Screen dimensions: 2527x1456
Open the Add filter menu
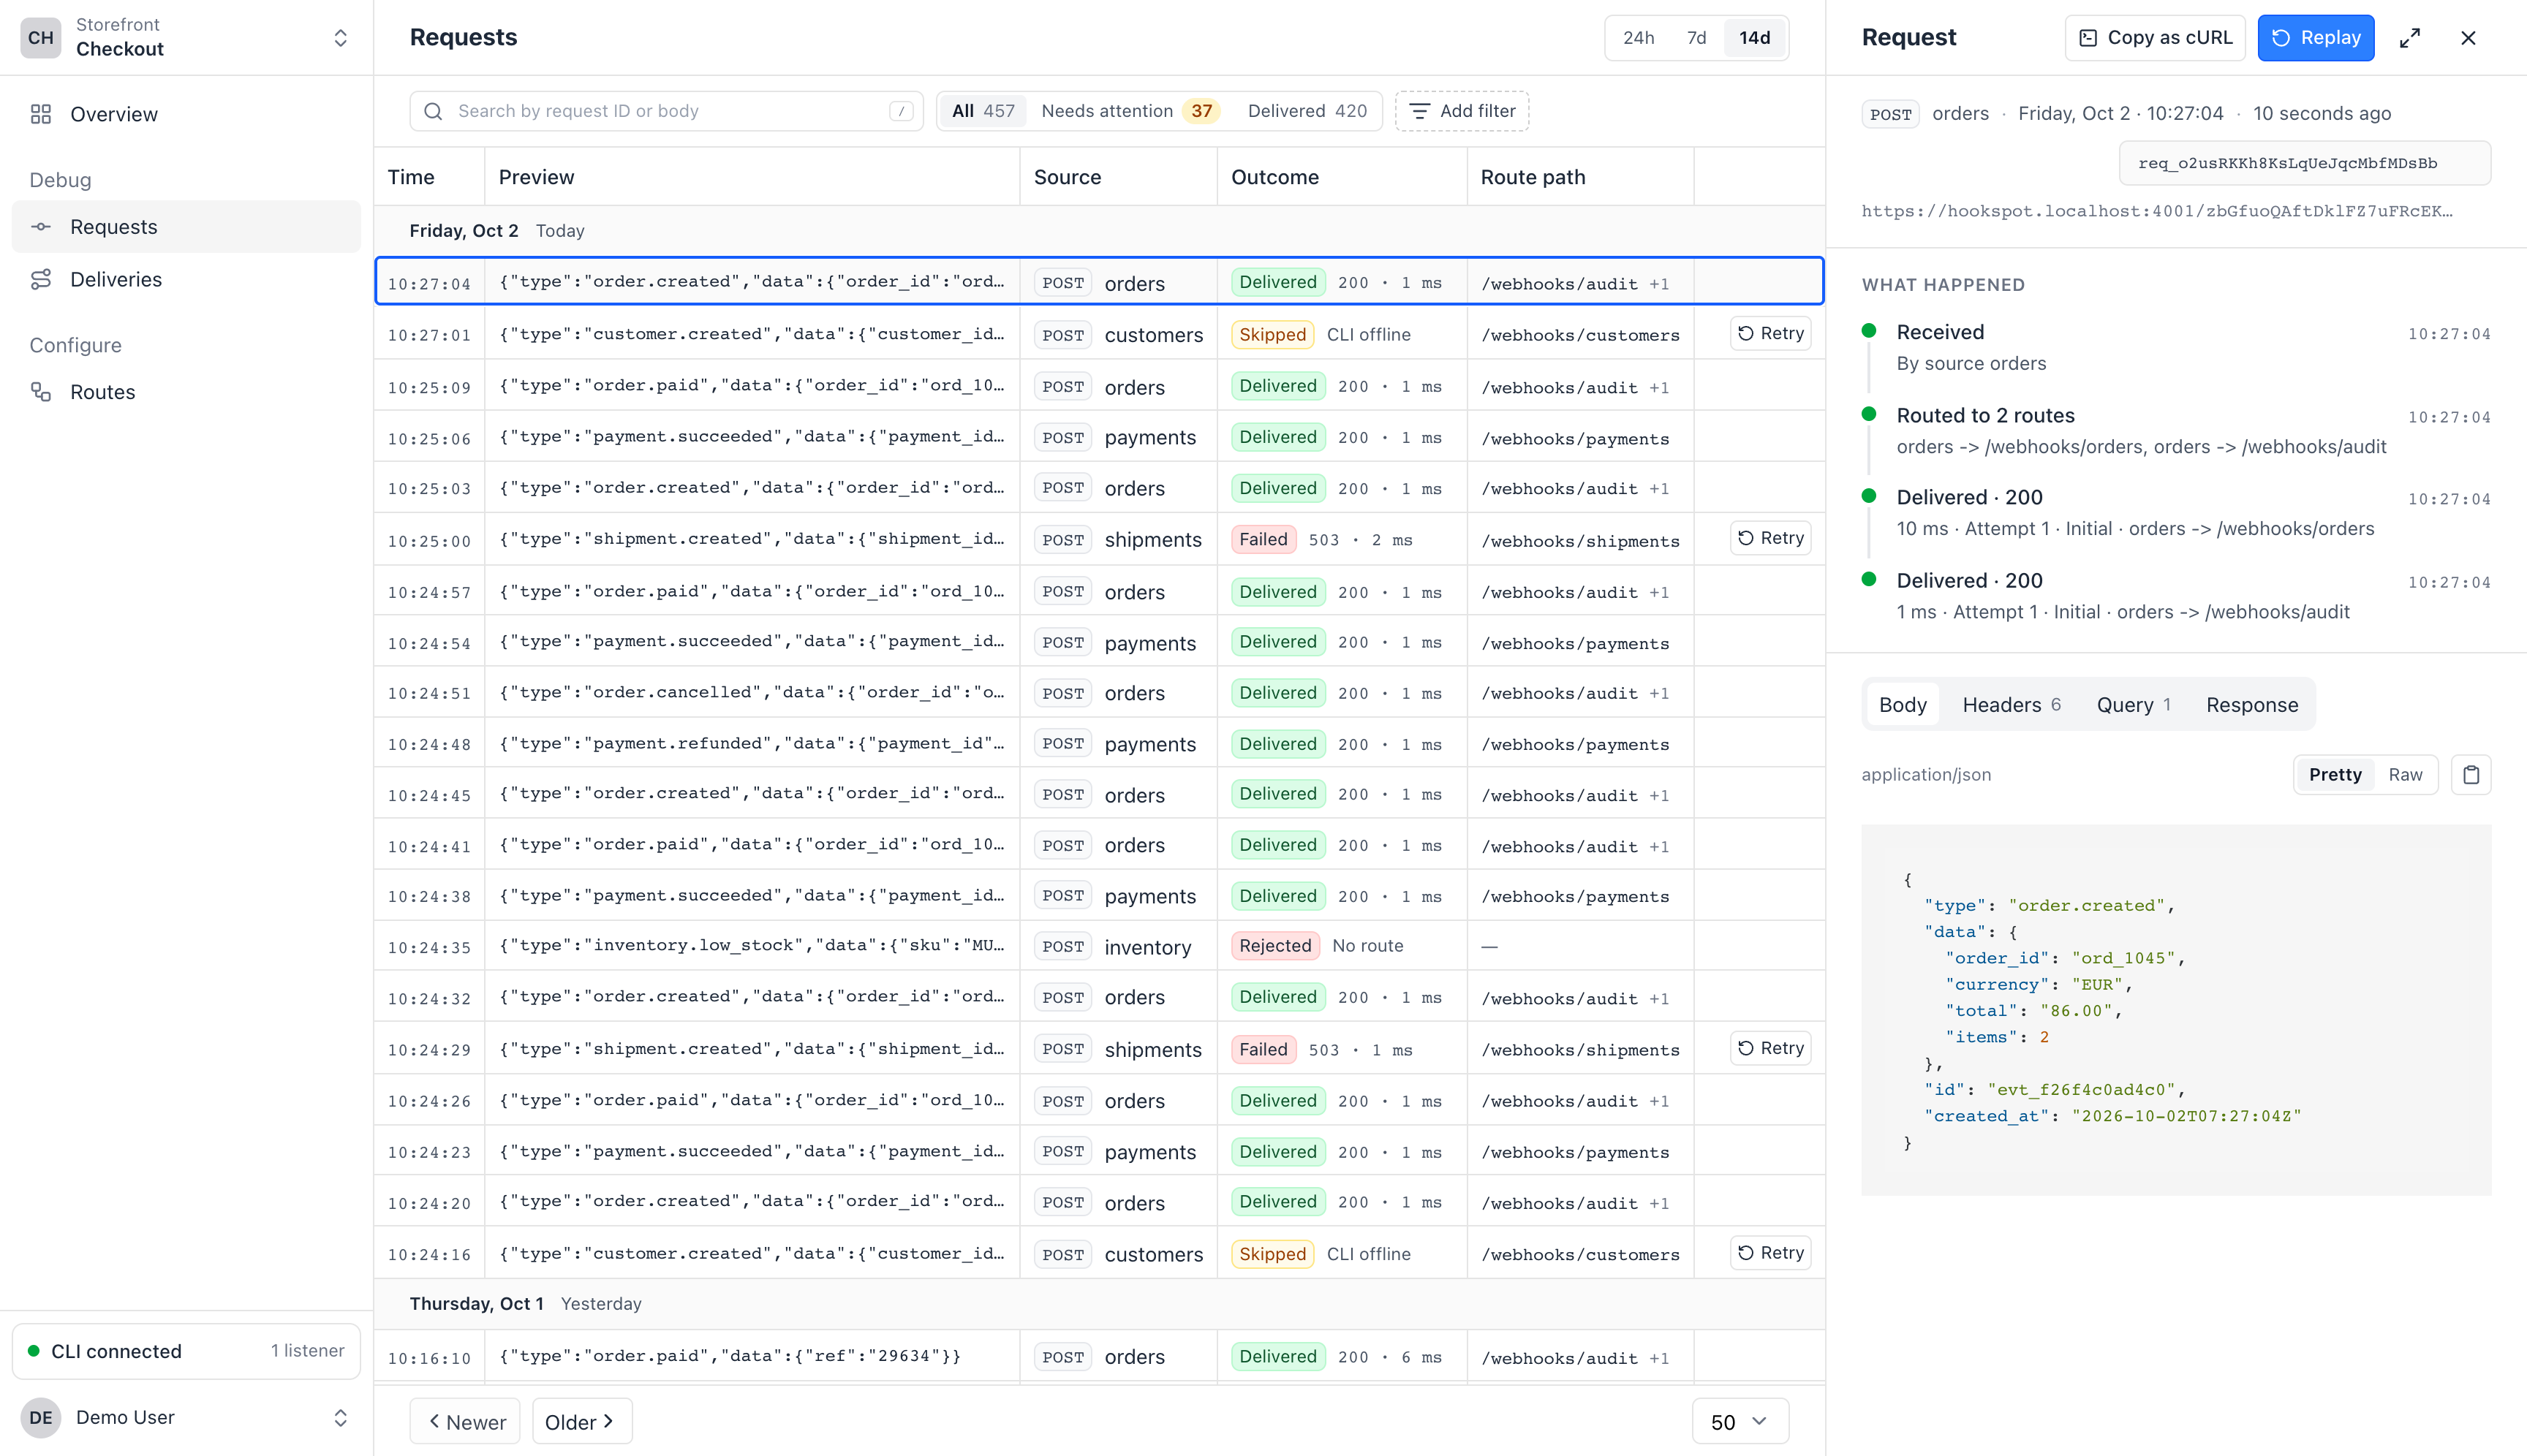[x=1462, y=111]
